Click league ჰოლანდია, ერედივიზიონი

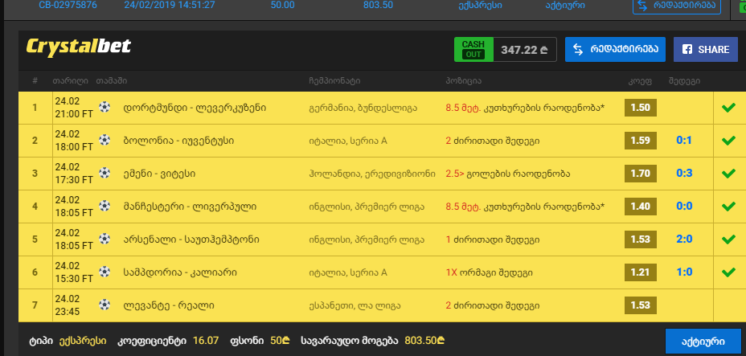point(371,174)
